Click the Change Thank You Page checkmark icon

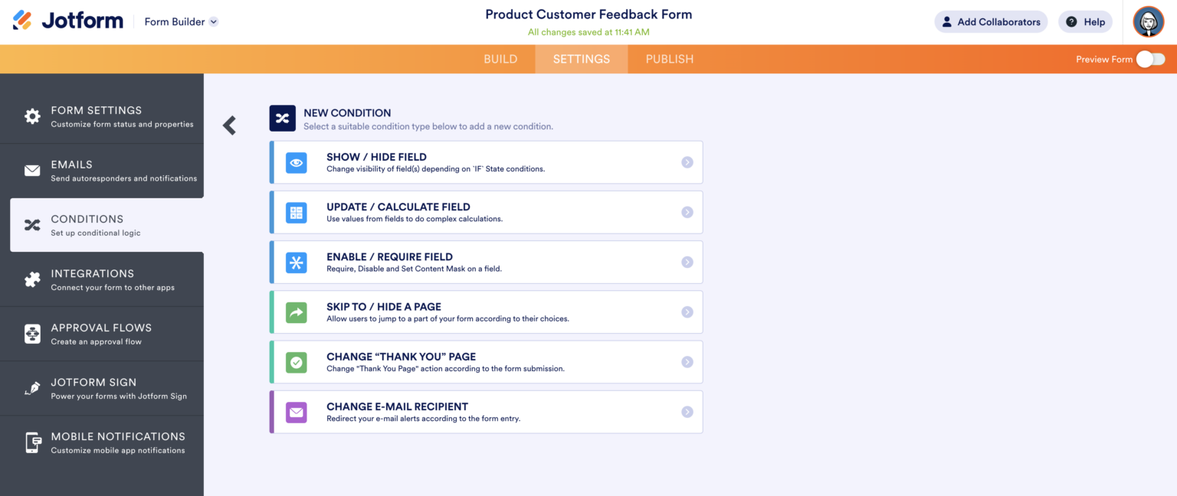297,362
